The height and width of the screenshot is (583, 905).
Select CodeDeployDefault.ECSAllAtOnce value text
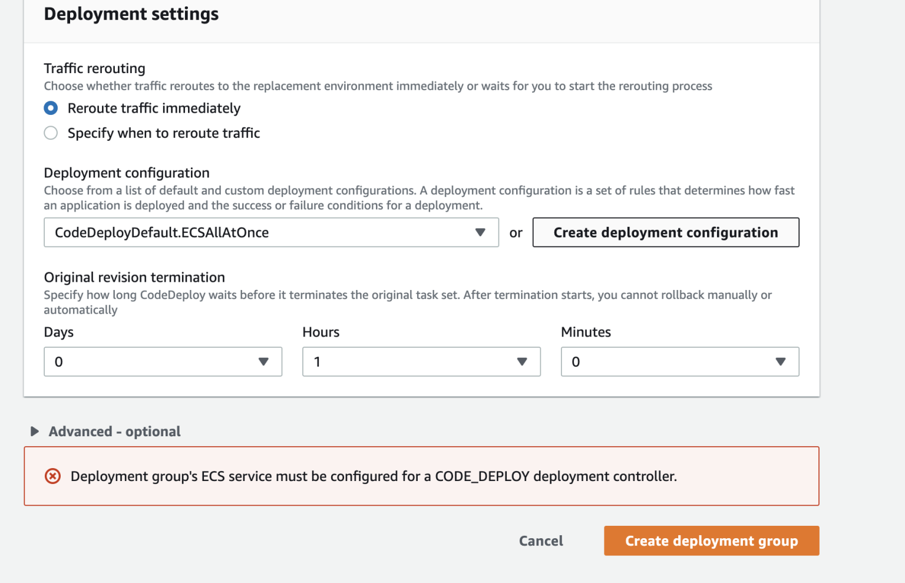click(161, 232)
